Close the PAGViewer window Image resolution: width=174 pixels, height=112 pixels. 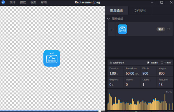click(x=171, y=2)
